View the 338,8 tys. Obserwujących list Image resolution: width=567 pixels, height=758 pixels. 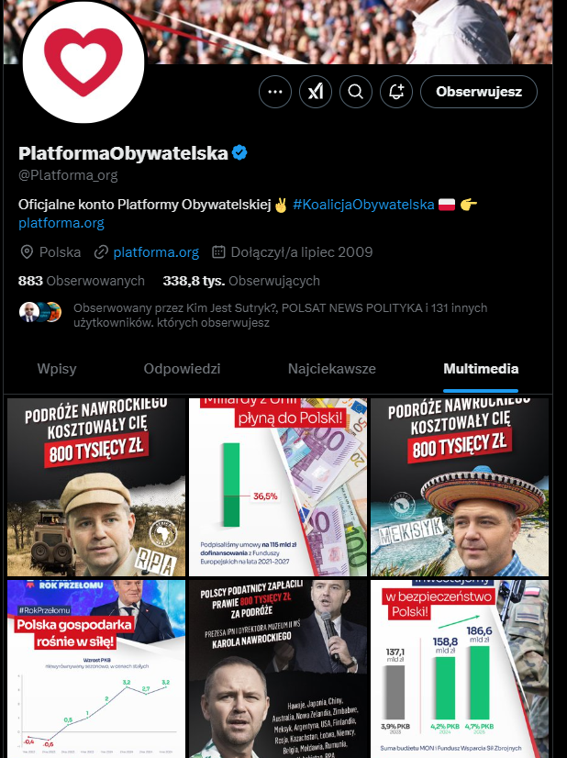tap(241, 281)
